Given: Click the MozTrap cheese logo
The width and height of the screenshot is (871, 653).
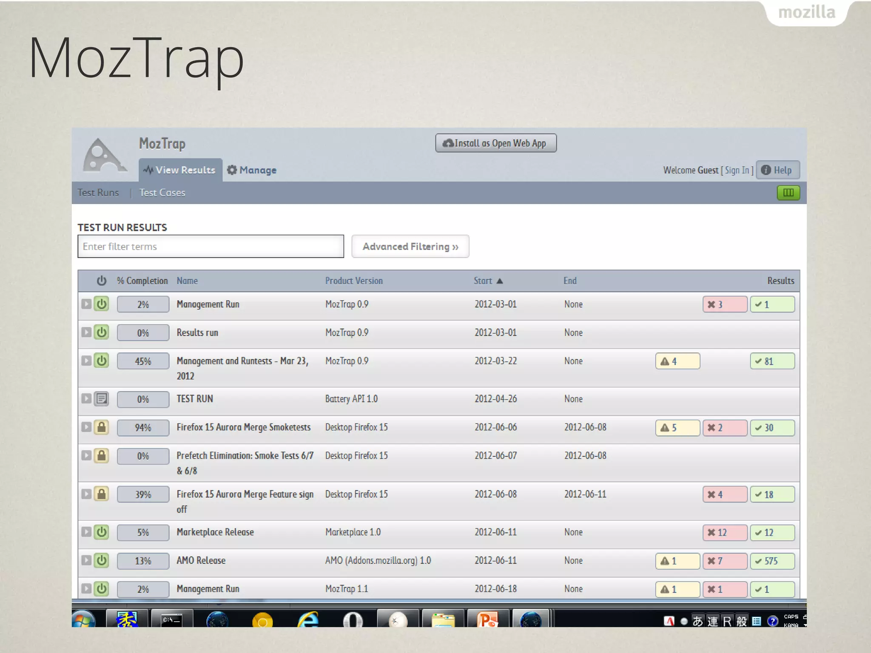Looking at the screenshot, I should (x=104, y=156).
